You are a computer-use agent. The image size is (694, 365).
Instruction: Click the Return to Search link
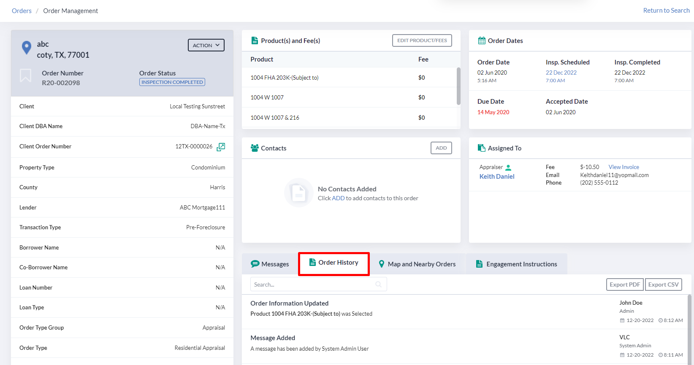666,11
